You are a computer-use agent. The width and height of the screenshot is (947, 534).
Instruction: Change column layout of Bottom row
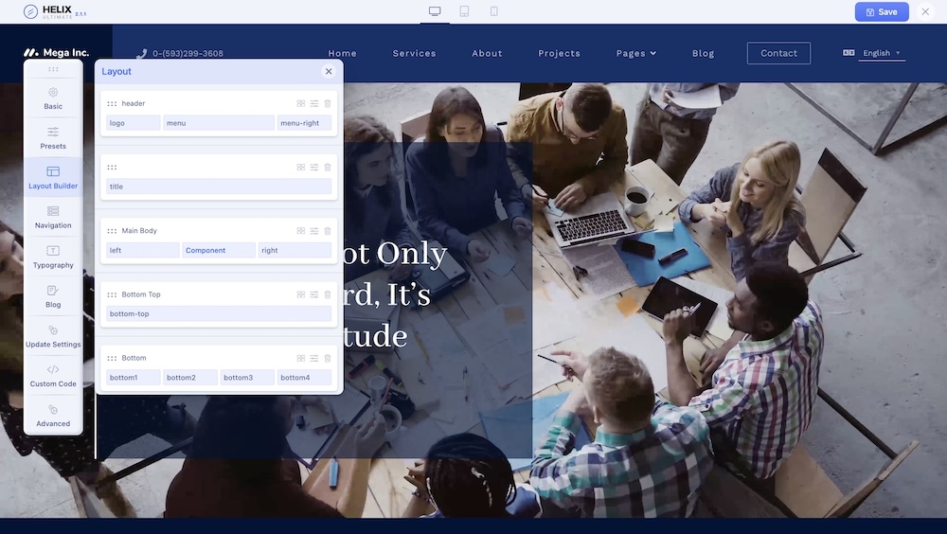(x=301, y=358)
